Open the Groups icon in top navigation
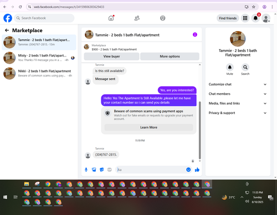 [163, 18]
